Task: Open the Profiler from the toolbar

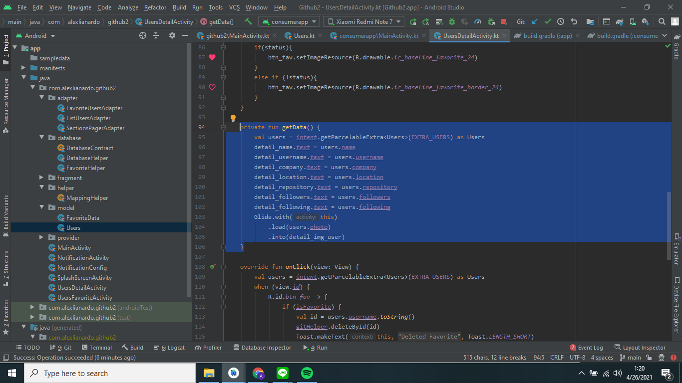Action: (477, 21)
